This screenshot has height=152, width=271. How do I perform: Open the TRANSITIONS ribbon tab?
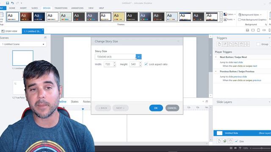61,8
